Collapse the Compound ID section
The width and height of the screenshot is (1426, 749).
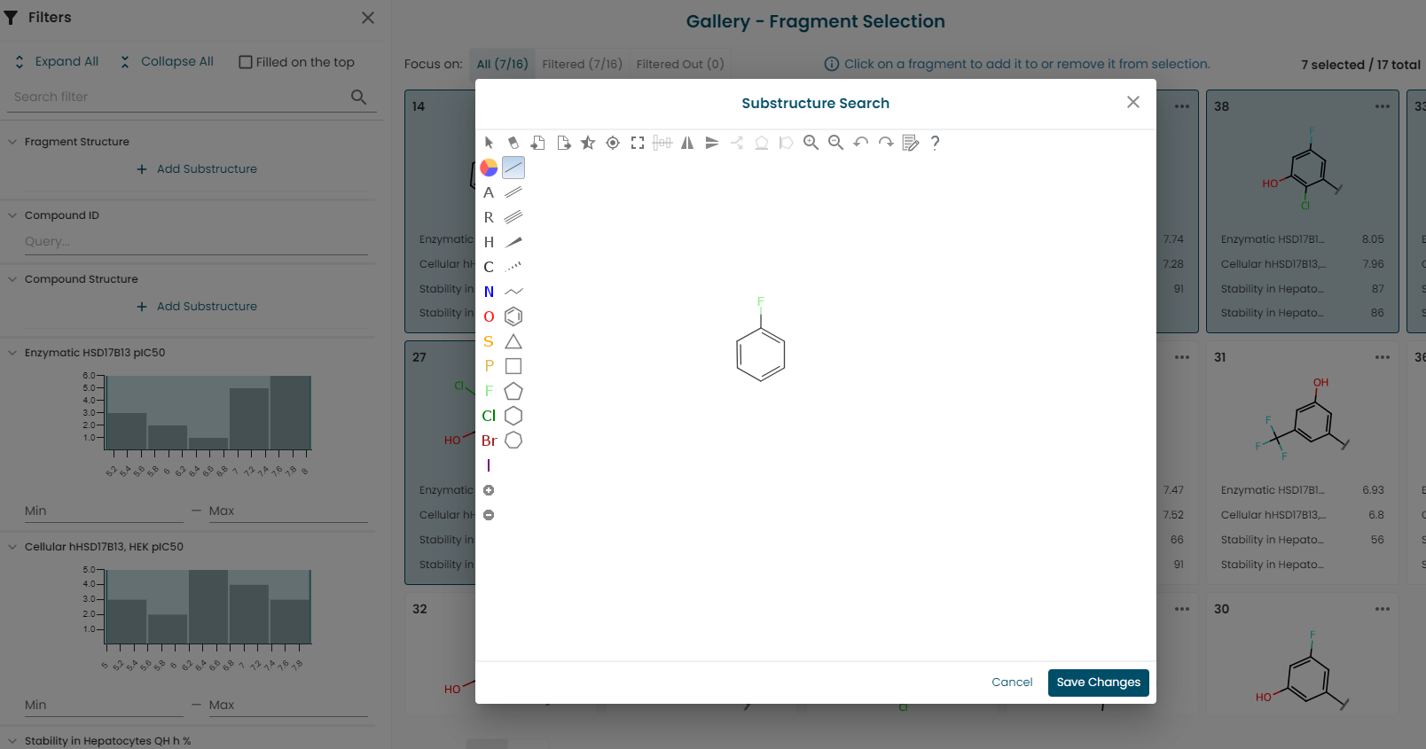tap(12, 215)
